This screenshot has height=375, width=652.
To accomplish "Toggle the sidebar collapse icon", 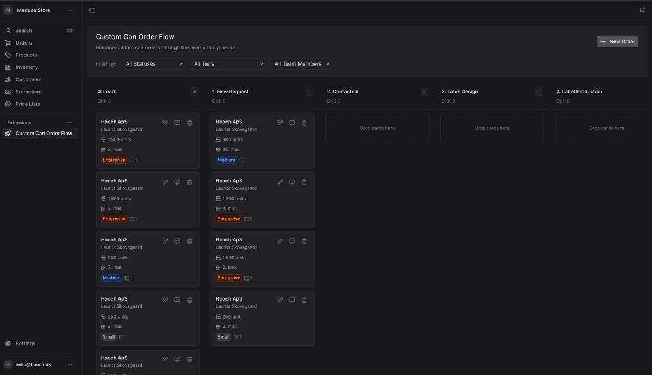I will [x=92, y=10].
